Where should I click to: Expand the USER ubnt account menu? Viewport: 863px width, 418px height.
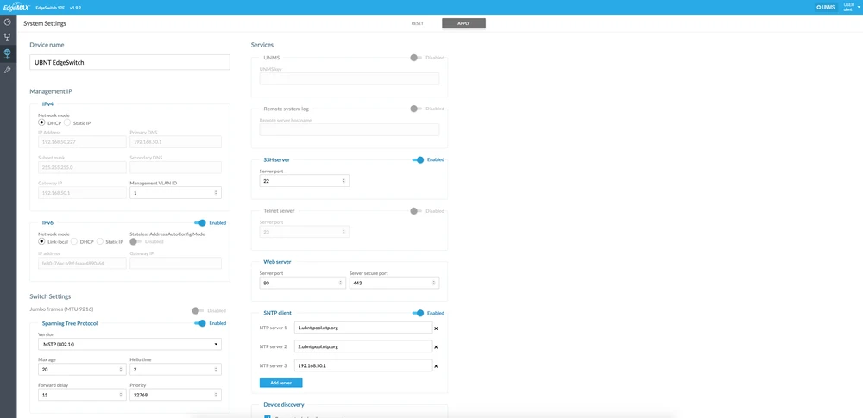click(848, 7)
